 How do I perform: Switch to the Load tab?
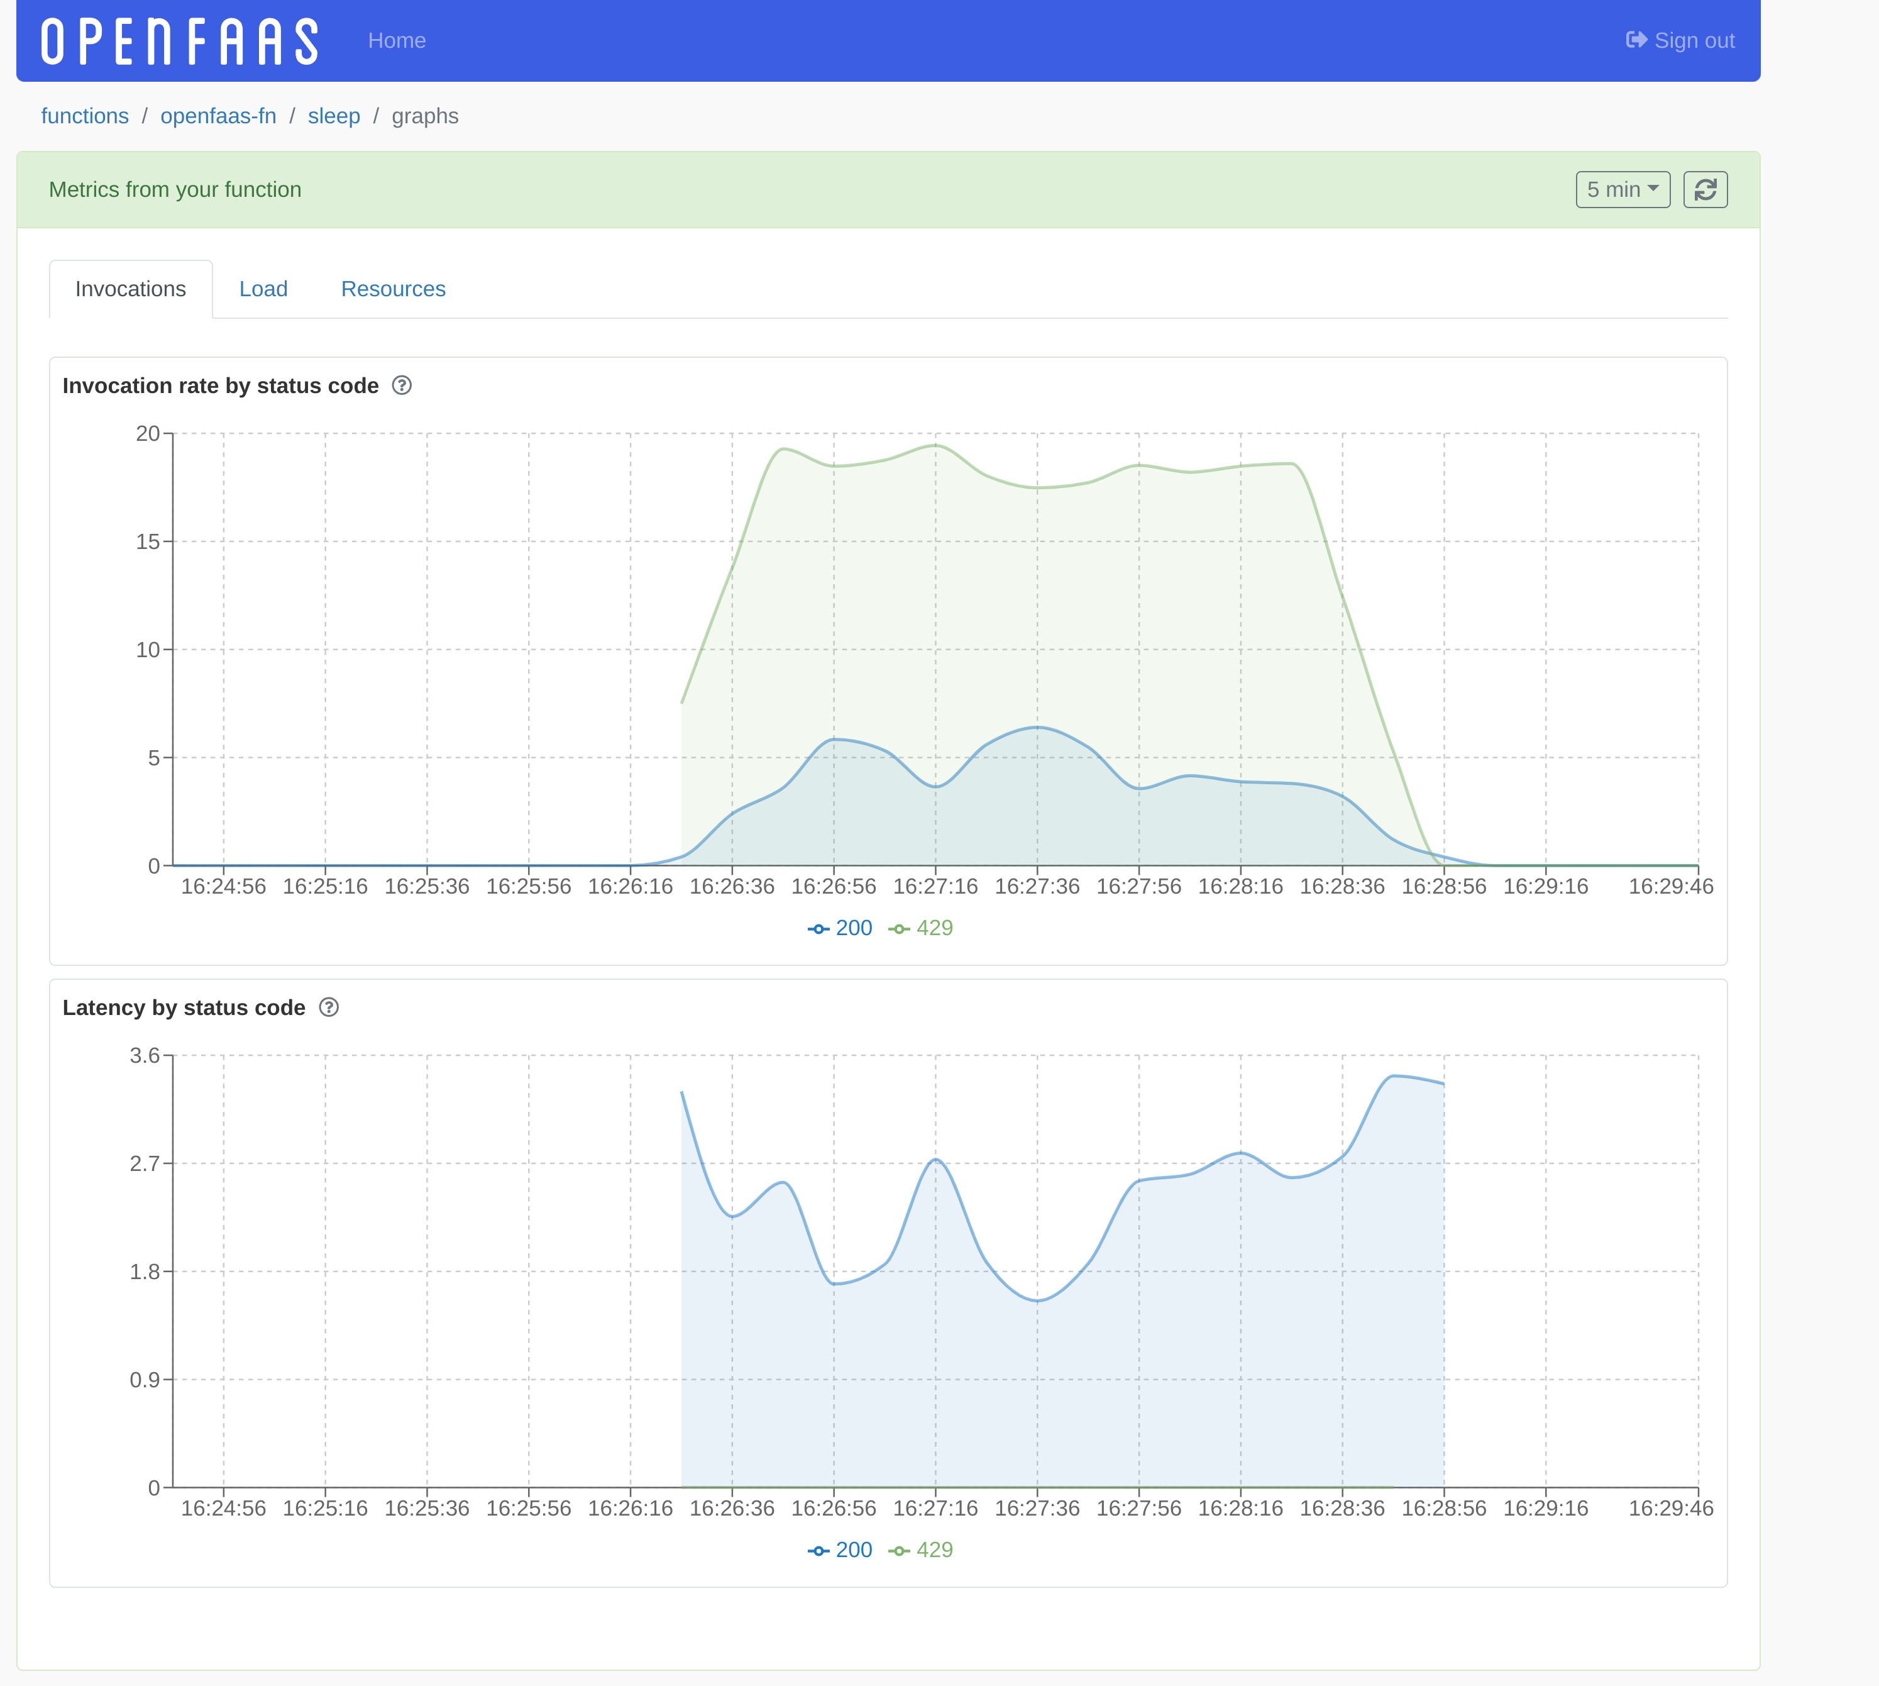263,289
